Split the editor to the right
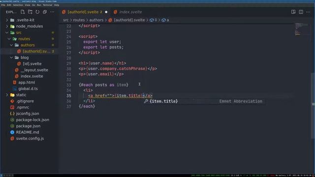Image resolution: width=315 pixels, height=177 pixels. 301,12
